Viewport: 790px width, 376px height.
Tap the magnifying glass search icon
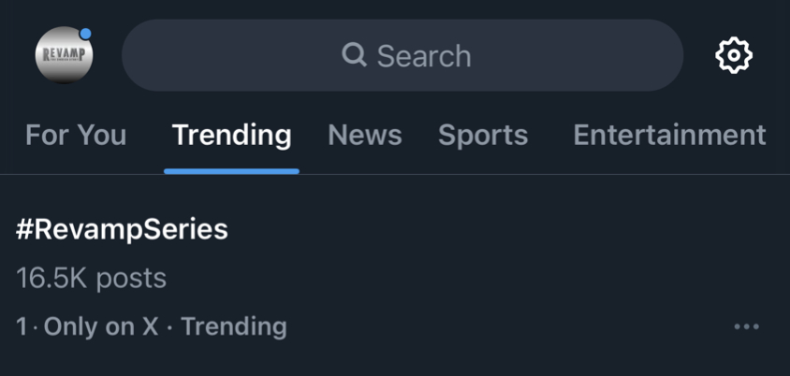[354, 54]
